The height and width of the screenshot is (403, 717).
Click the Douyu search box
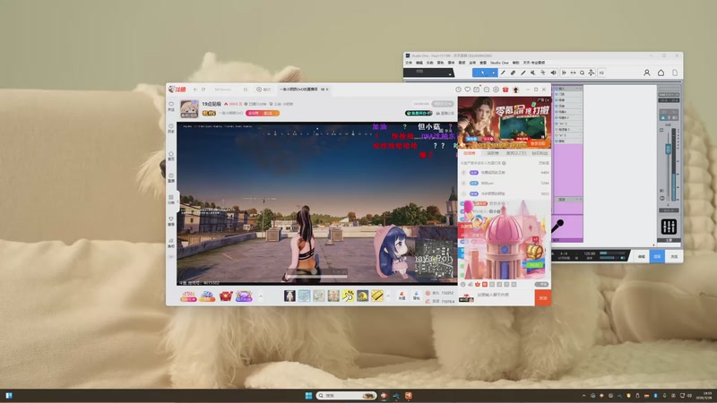point(230,90)
